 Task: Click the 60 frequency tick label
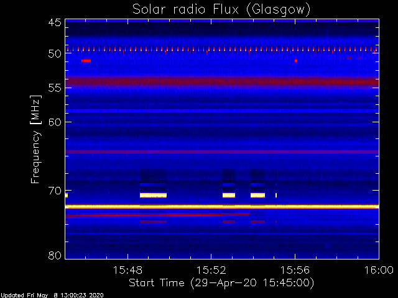[x=55, y=122]
